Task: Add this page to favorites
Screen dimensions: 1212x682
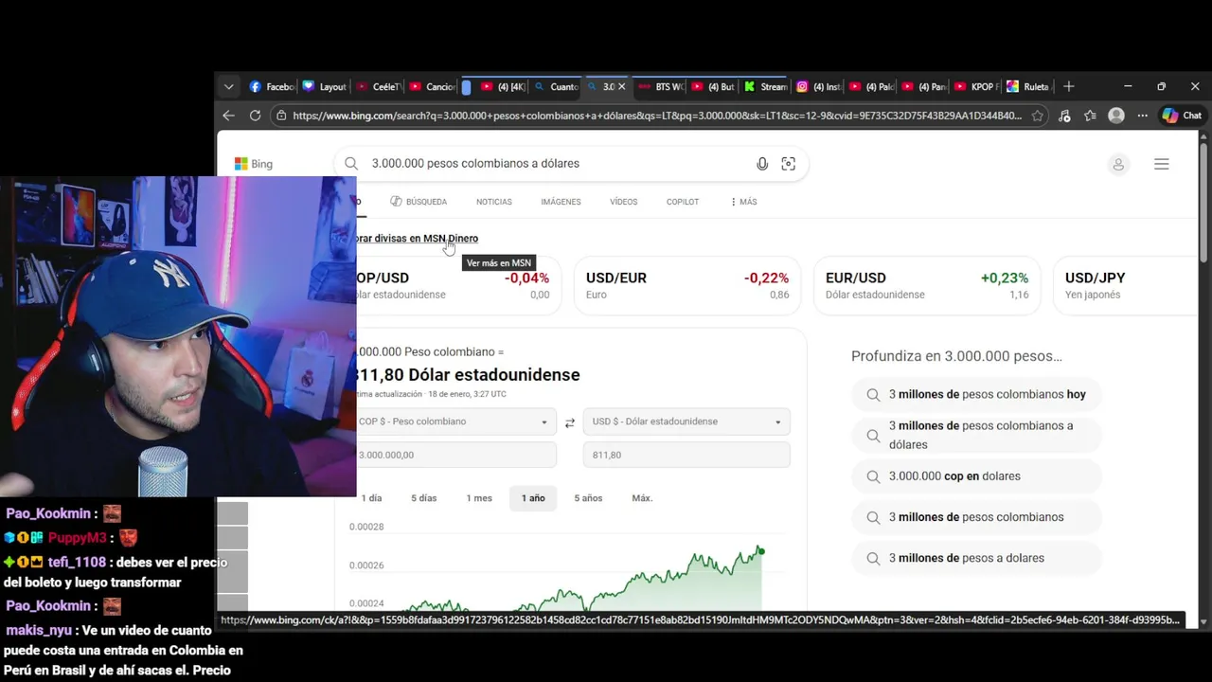Action: 1038,116
